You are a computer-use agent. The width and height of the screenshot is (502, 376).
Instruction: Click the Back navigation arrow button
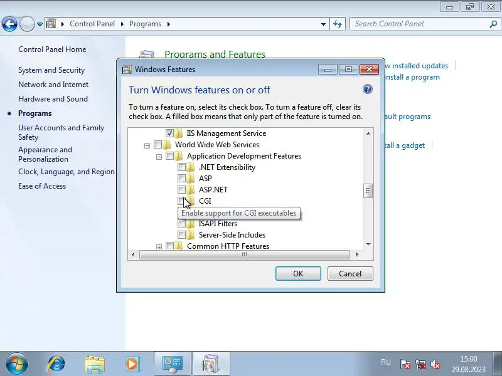(x=9, y=24)
